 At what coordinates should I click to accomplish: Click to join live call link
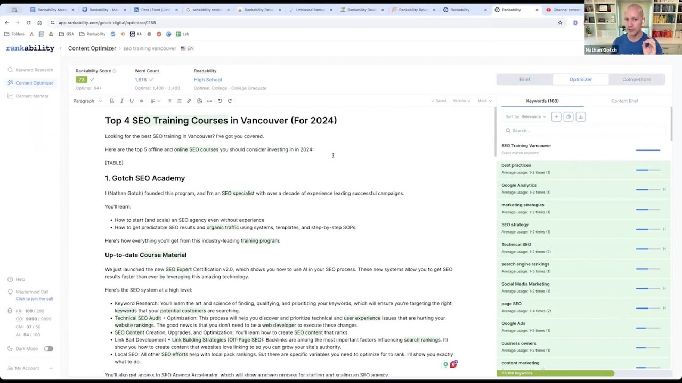coord(34,298)
